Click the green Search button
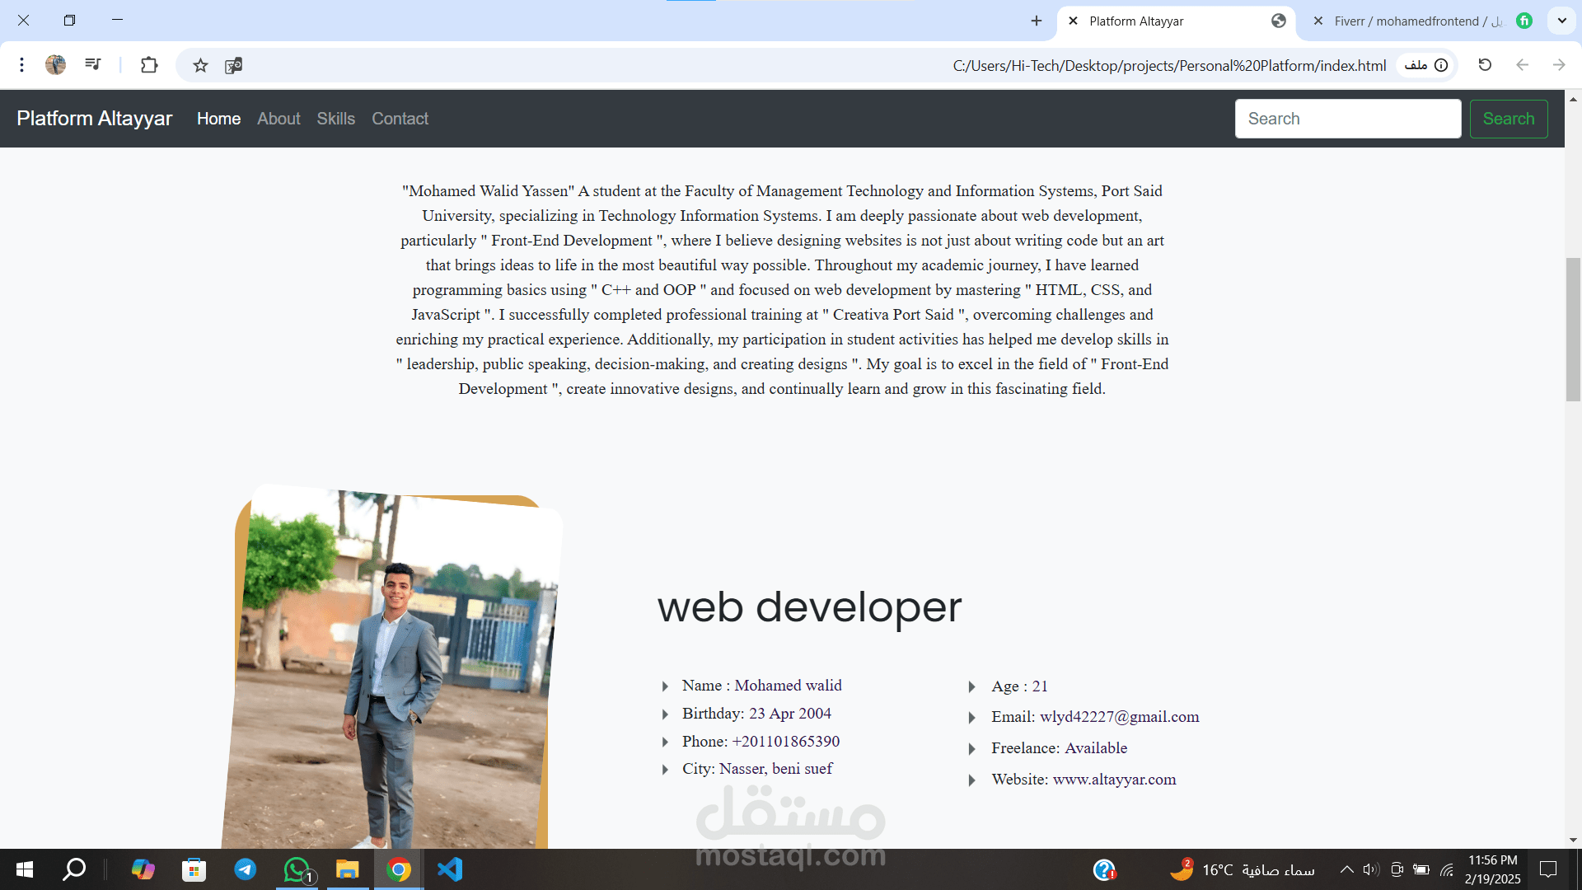This screenshot has width=1582, height=890. 1509,119
